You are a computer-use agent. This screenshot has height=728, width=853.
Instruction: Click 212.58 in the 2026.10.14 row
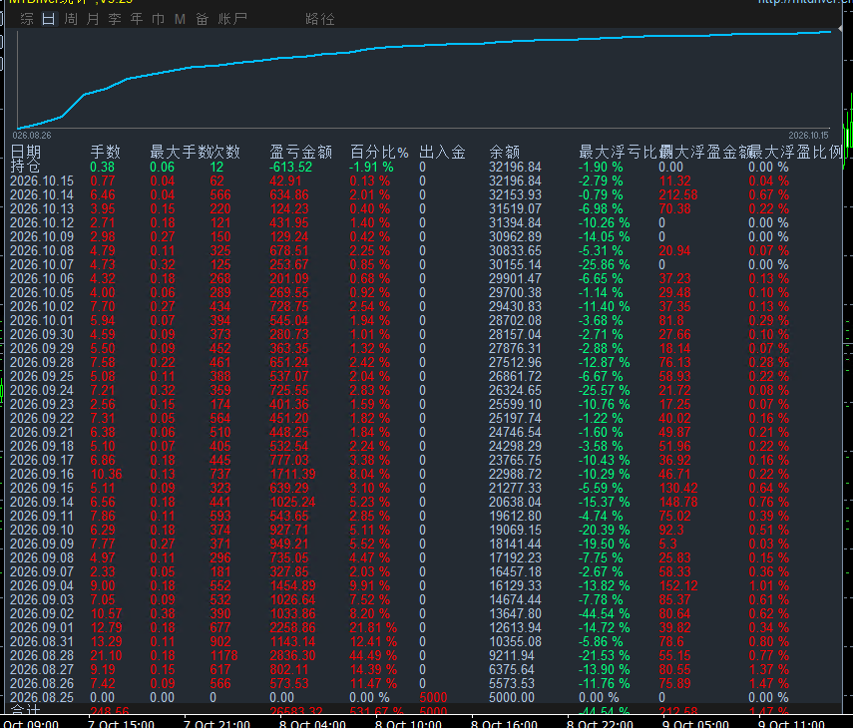click(678, 195)
